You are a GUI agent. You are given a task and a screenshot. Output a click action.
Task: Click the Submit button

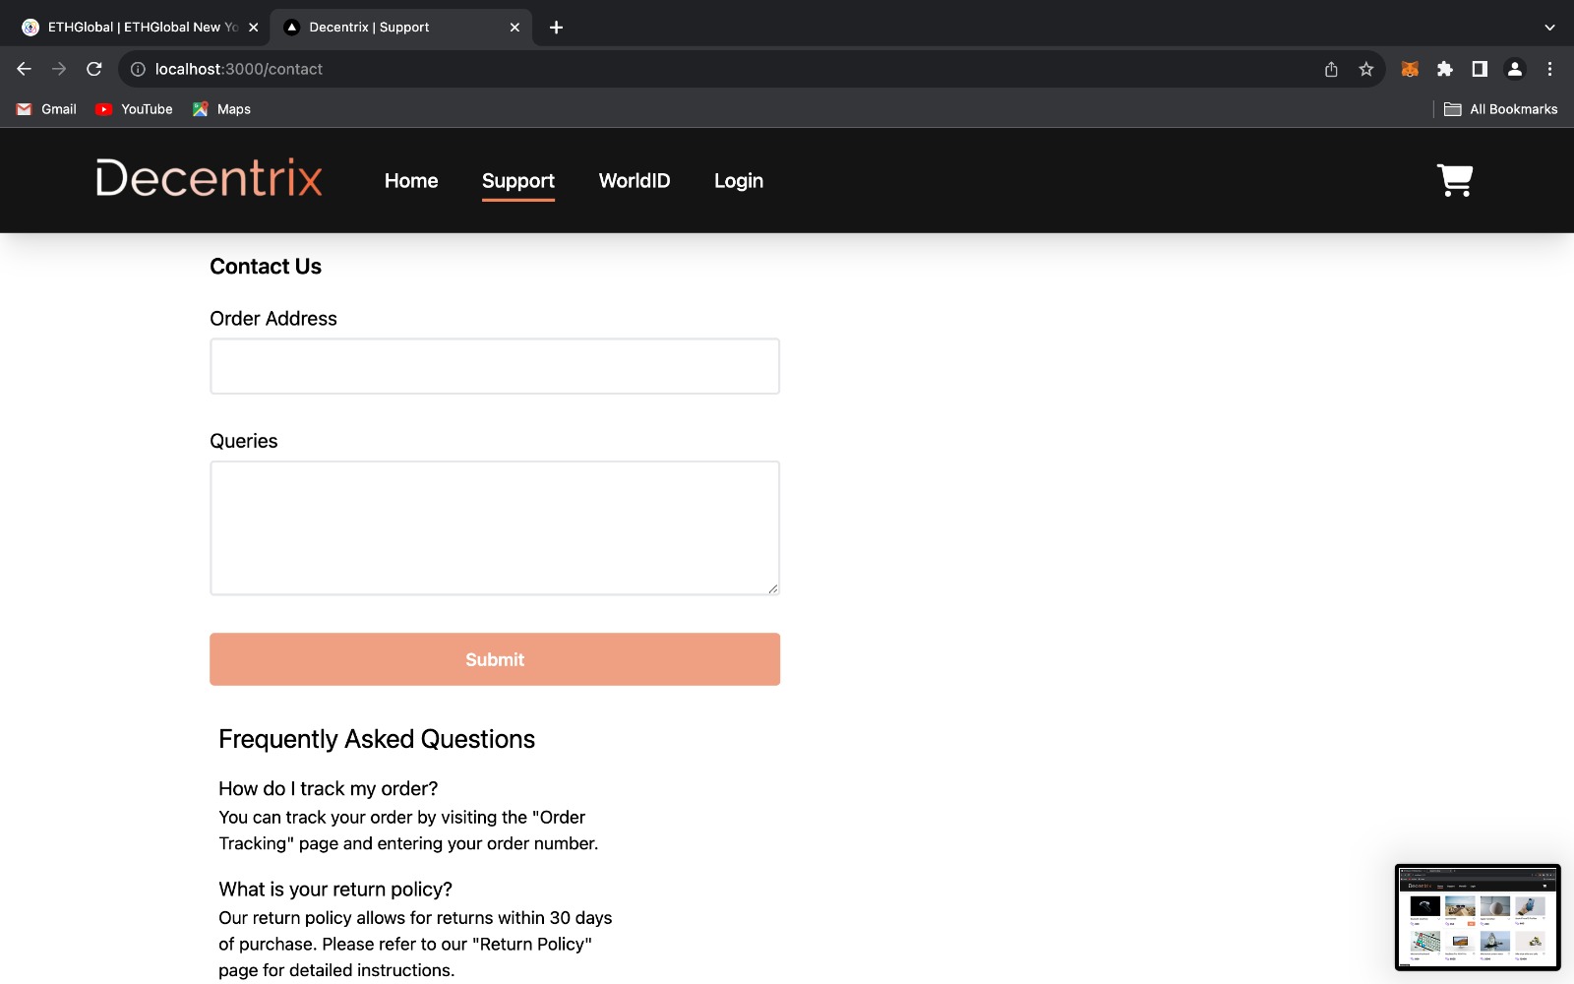(x=495, y=659)
